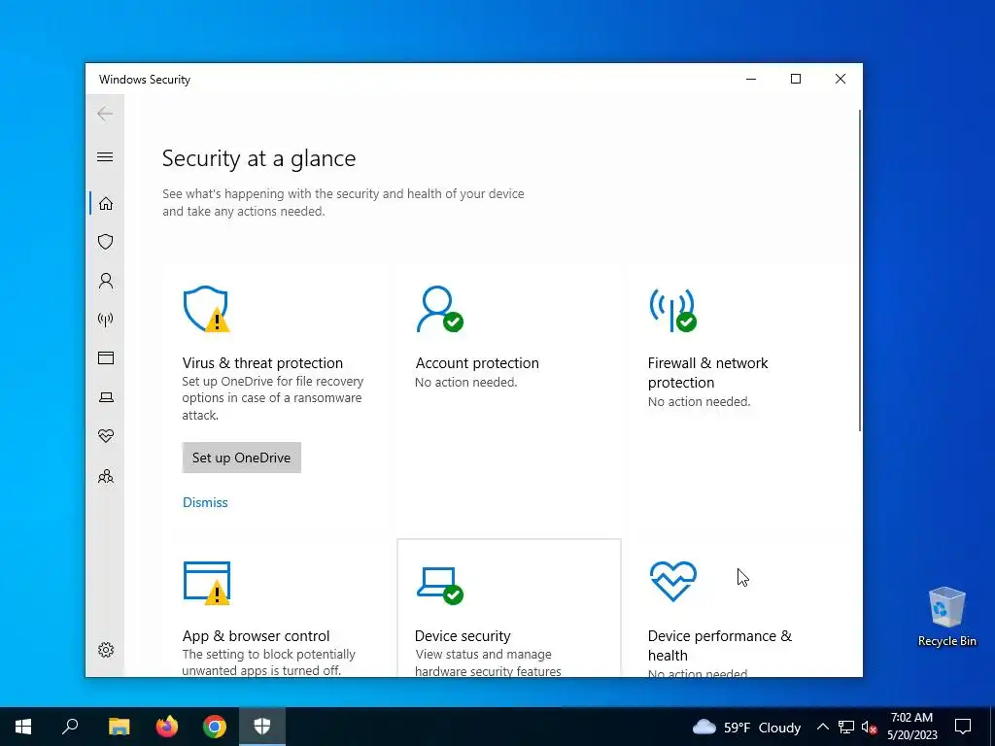Open Family options people icon in sidebar
Viewport: 995px width, 746px height.
[x=105, y=476]
